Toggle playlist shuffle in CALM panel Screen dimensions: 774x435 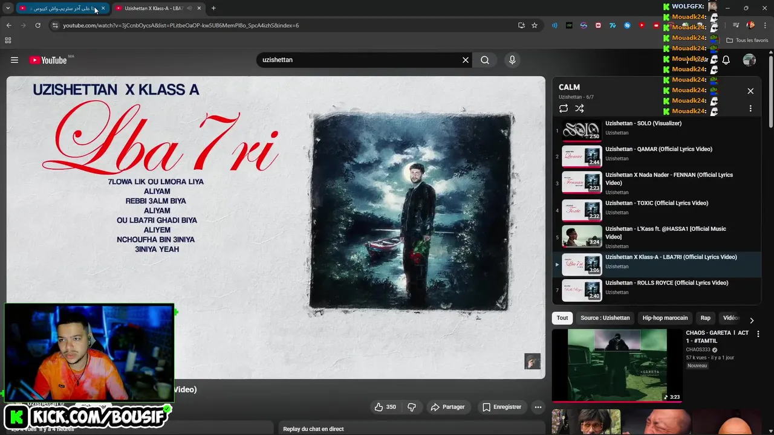(x=579, y=108)
